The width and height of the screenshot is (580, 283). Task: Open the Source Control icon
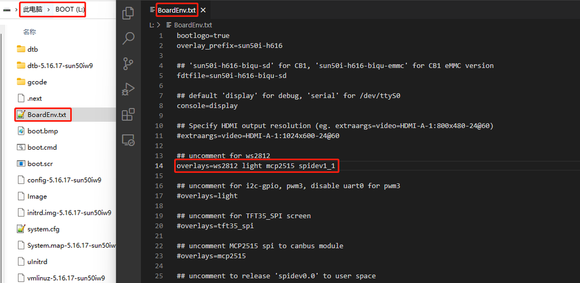(x=128, y=64)
